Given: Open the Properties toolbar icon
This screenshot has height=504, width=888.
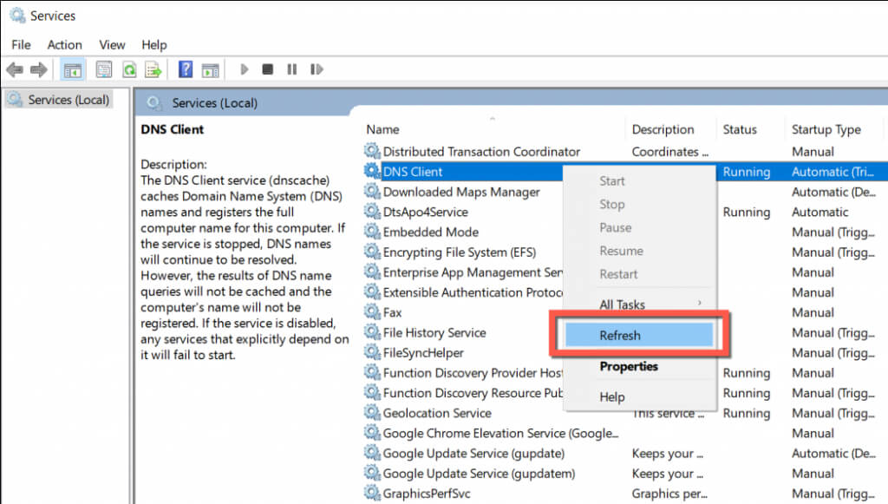Looking at the screenshot, I should tap(104, 69).
